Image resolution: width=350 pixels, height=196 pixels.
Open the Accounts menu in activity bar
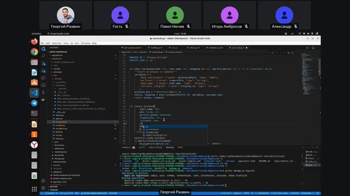(x=43, y=181)
